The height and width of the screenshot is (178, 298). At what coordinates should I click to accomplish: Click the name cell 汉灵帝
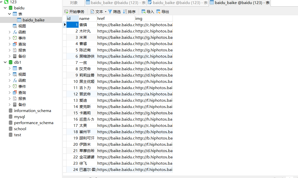87,69
